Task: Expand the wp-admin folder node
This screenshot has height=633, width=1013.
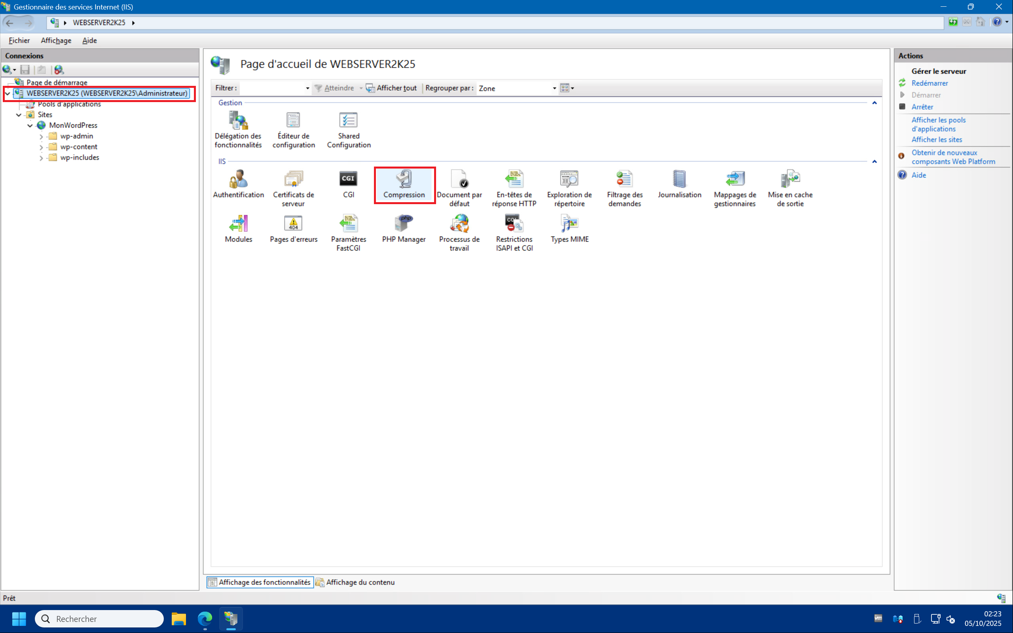Action: tap(41, 136)
